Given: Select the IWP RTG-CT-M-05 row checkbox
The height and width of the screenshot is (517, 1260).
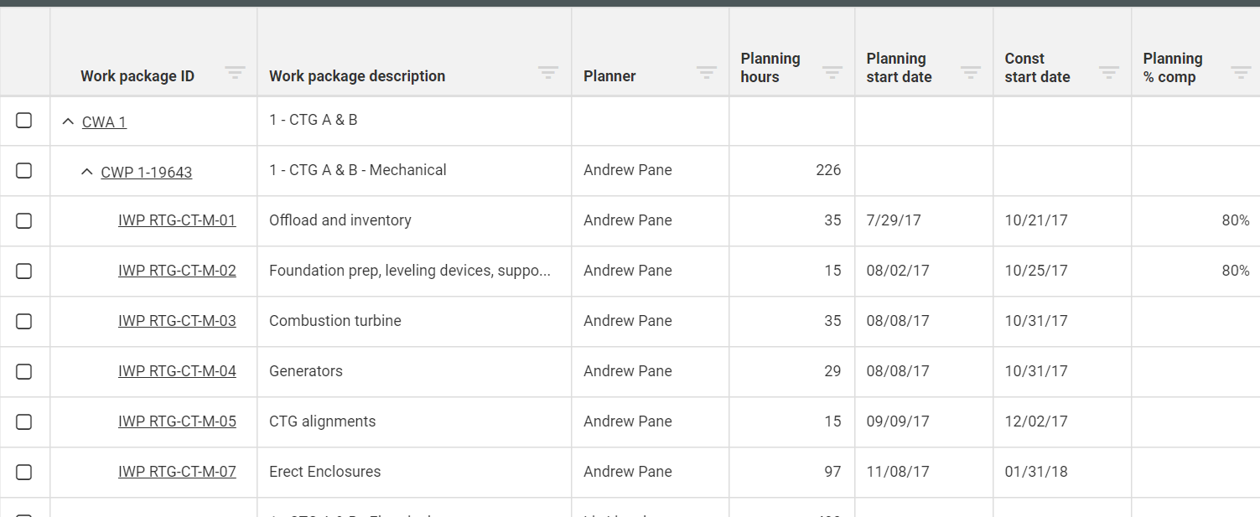Looking at the screenshot, I should (x=24, y=421).
